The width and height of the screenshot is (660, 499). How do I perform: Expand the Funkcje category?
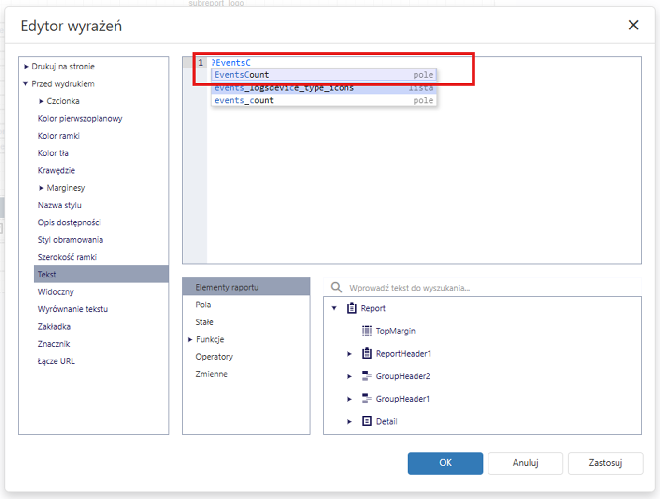[190, 340]
